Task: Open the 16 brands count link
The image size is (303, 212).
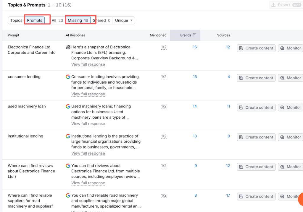Action: [x=195, y=47]
